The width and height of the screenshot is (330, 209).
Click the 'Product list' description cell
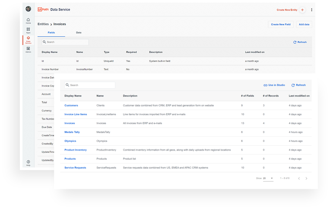pos(130,159)
